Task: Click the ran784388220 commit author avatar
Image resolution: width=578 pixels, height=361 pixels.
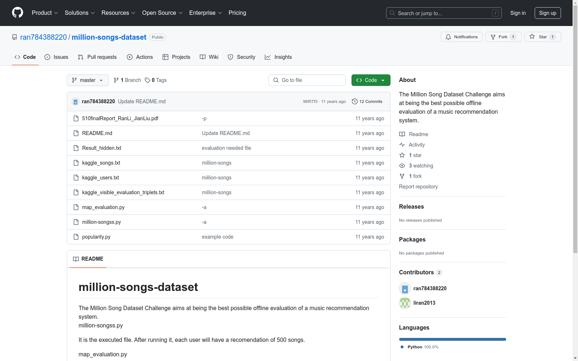Action: (76, 101)
